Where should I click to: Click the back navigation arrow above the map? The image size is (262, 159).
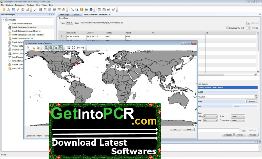coord(78,48)
